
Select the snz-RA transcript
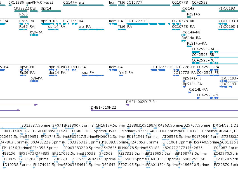91,29
